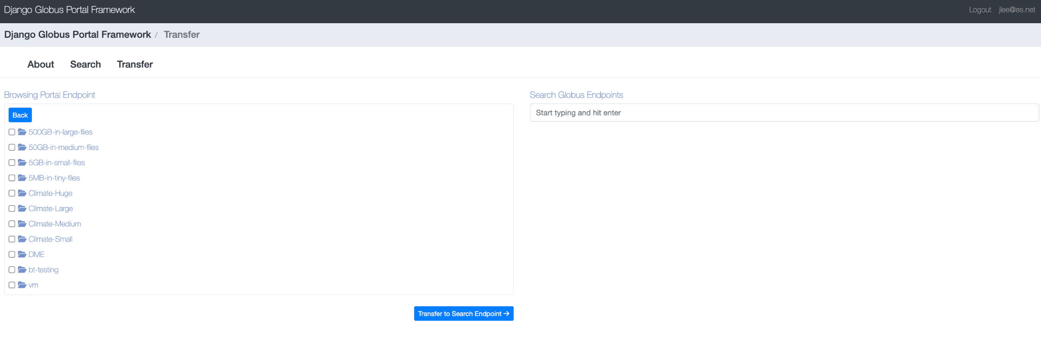Click the folder icon for Climate-Huge
This screenshot has width=1041, height=342.
point(22,193)
